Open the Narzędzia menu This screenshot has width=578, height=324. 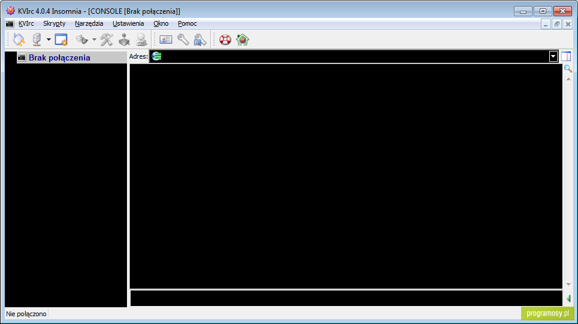click(89, 23)
